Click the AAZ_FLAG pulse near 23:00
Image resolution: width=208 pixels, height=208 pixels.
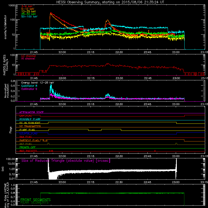(x=176, y=144)
